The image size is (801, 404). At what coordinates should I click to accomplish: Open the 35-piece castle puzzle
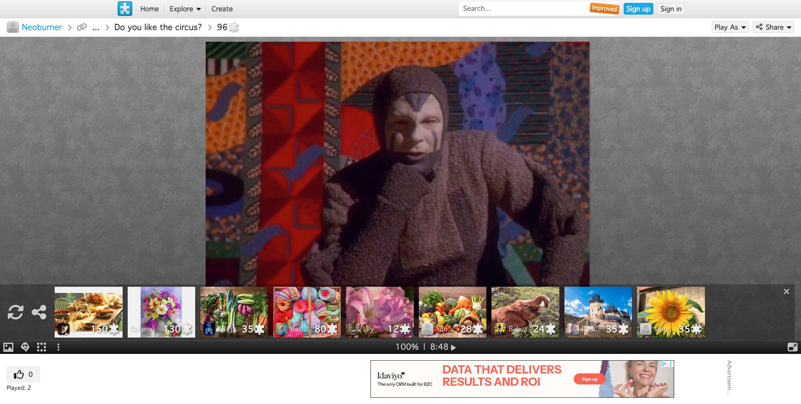click(x=598, y=312)
